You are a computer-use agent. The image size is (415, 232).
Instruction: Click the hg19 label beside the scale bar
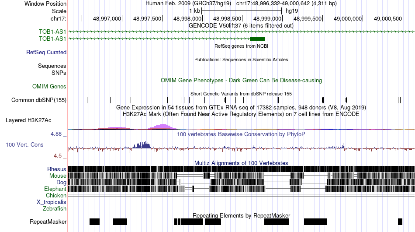(292, 11)
